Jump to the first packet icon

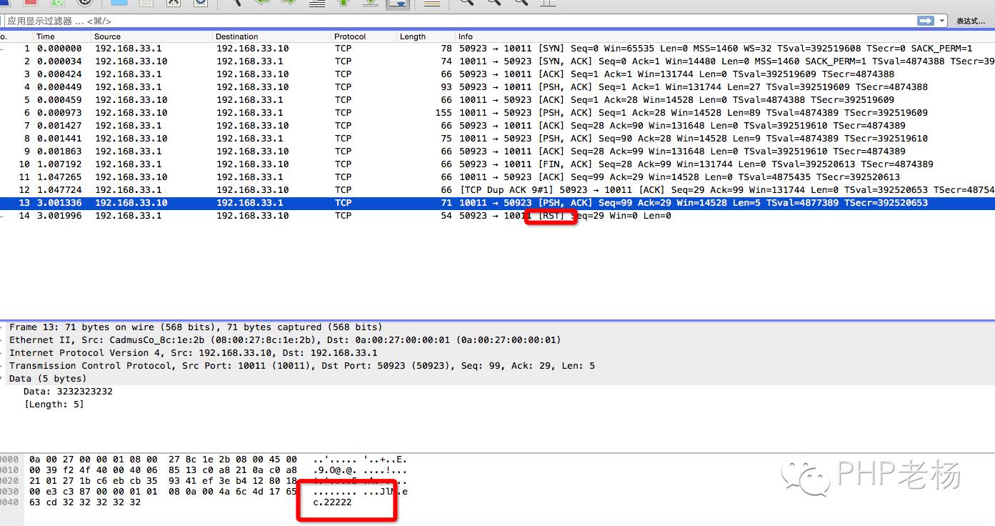point(344,2)
